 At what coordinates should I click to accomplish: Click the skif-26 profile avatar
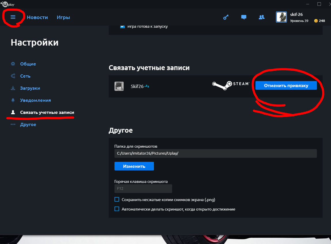281,17
